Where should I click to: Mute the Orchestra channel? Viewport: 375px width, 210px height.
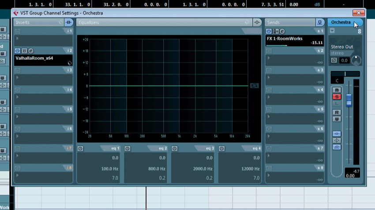[x=337, y=90]
